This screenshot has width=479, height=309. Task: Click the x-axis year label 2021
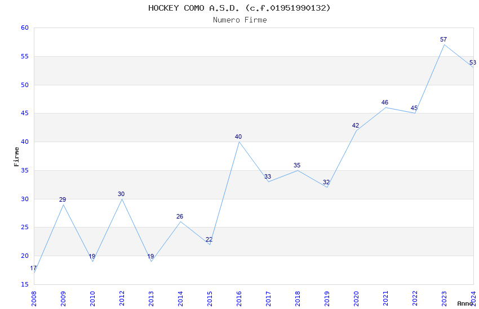pyautogui.click(x=385, y=298)
